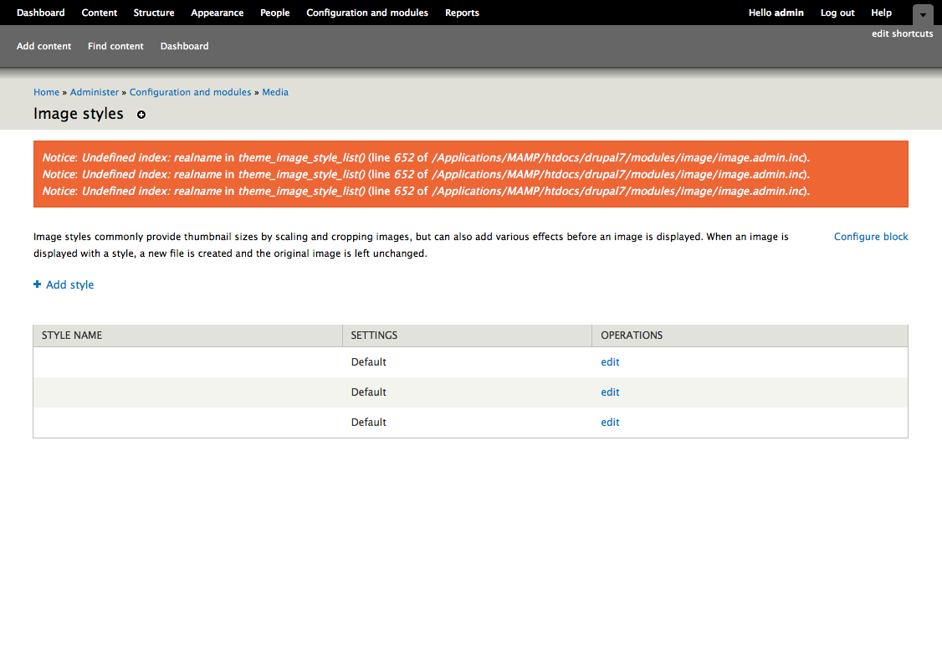
Task: Click the plus icon for Add style
Action: click(37, 284)
